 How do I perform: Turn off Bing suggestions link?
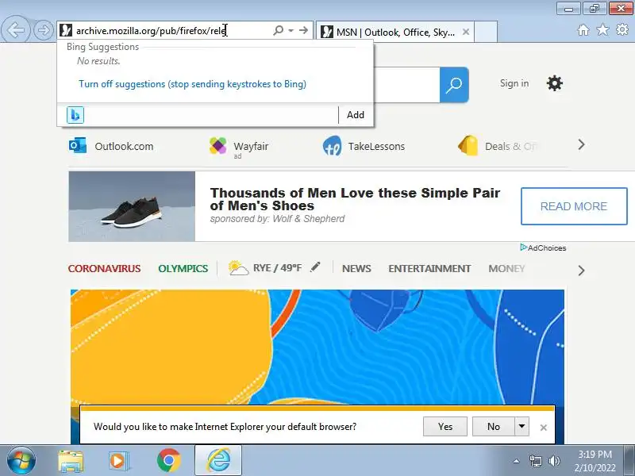tap(192, 84)
